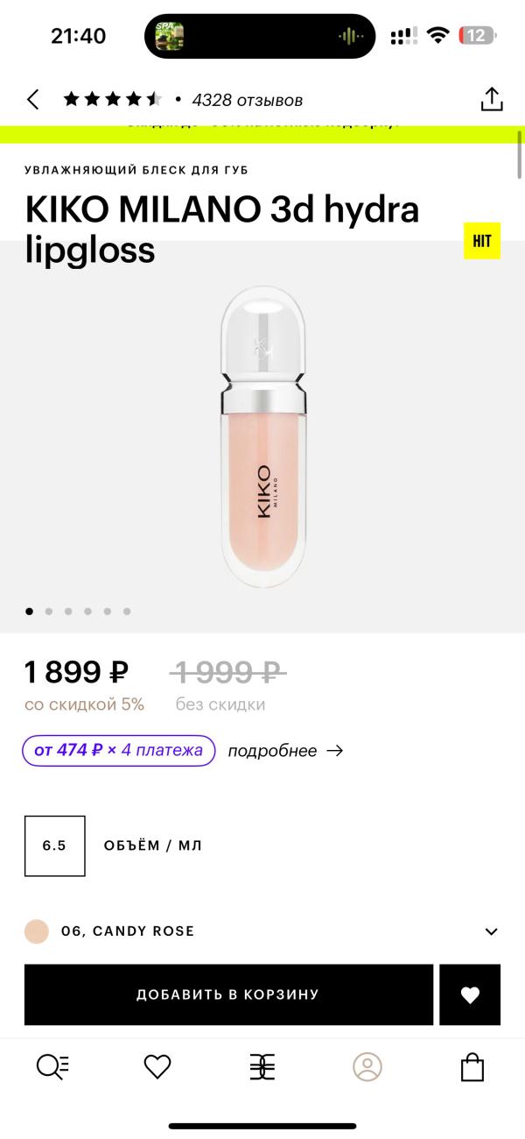Add product to favorites with heart button

470,994
